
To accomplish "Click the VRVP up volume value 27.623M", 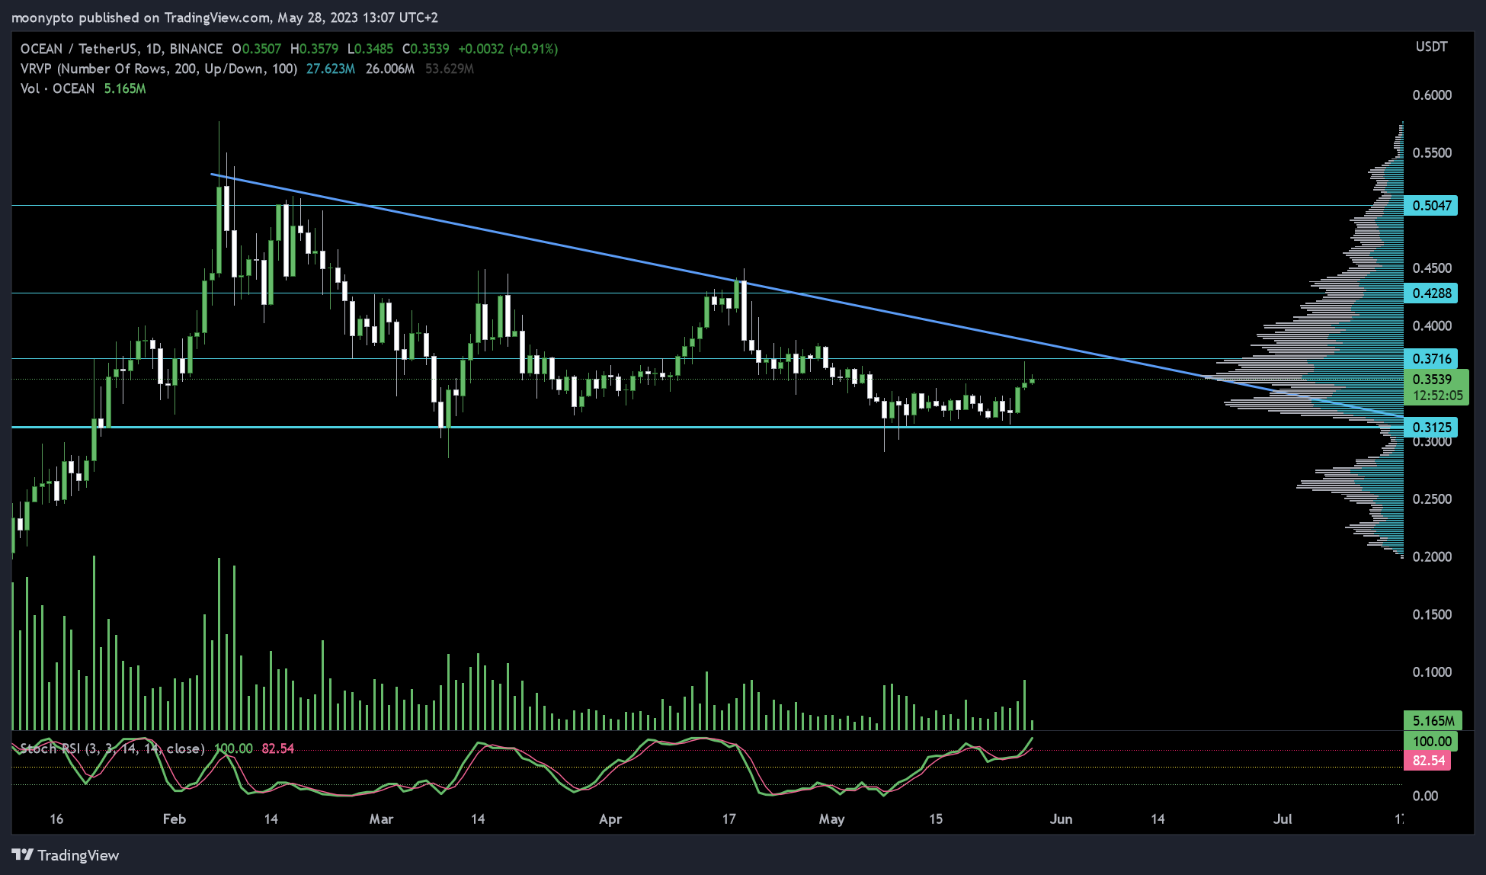I will coord(331,69).
